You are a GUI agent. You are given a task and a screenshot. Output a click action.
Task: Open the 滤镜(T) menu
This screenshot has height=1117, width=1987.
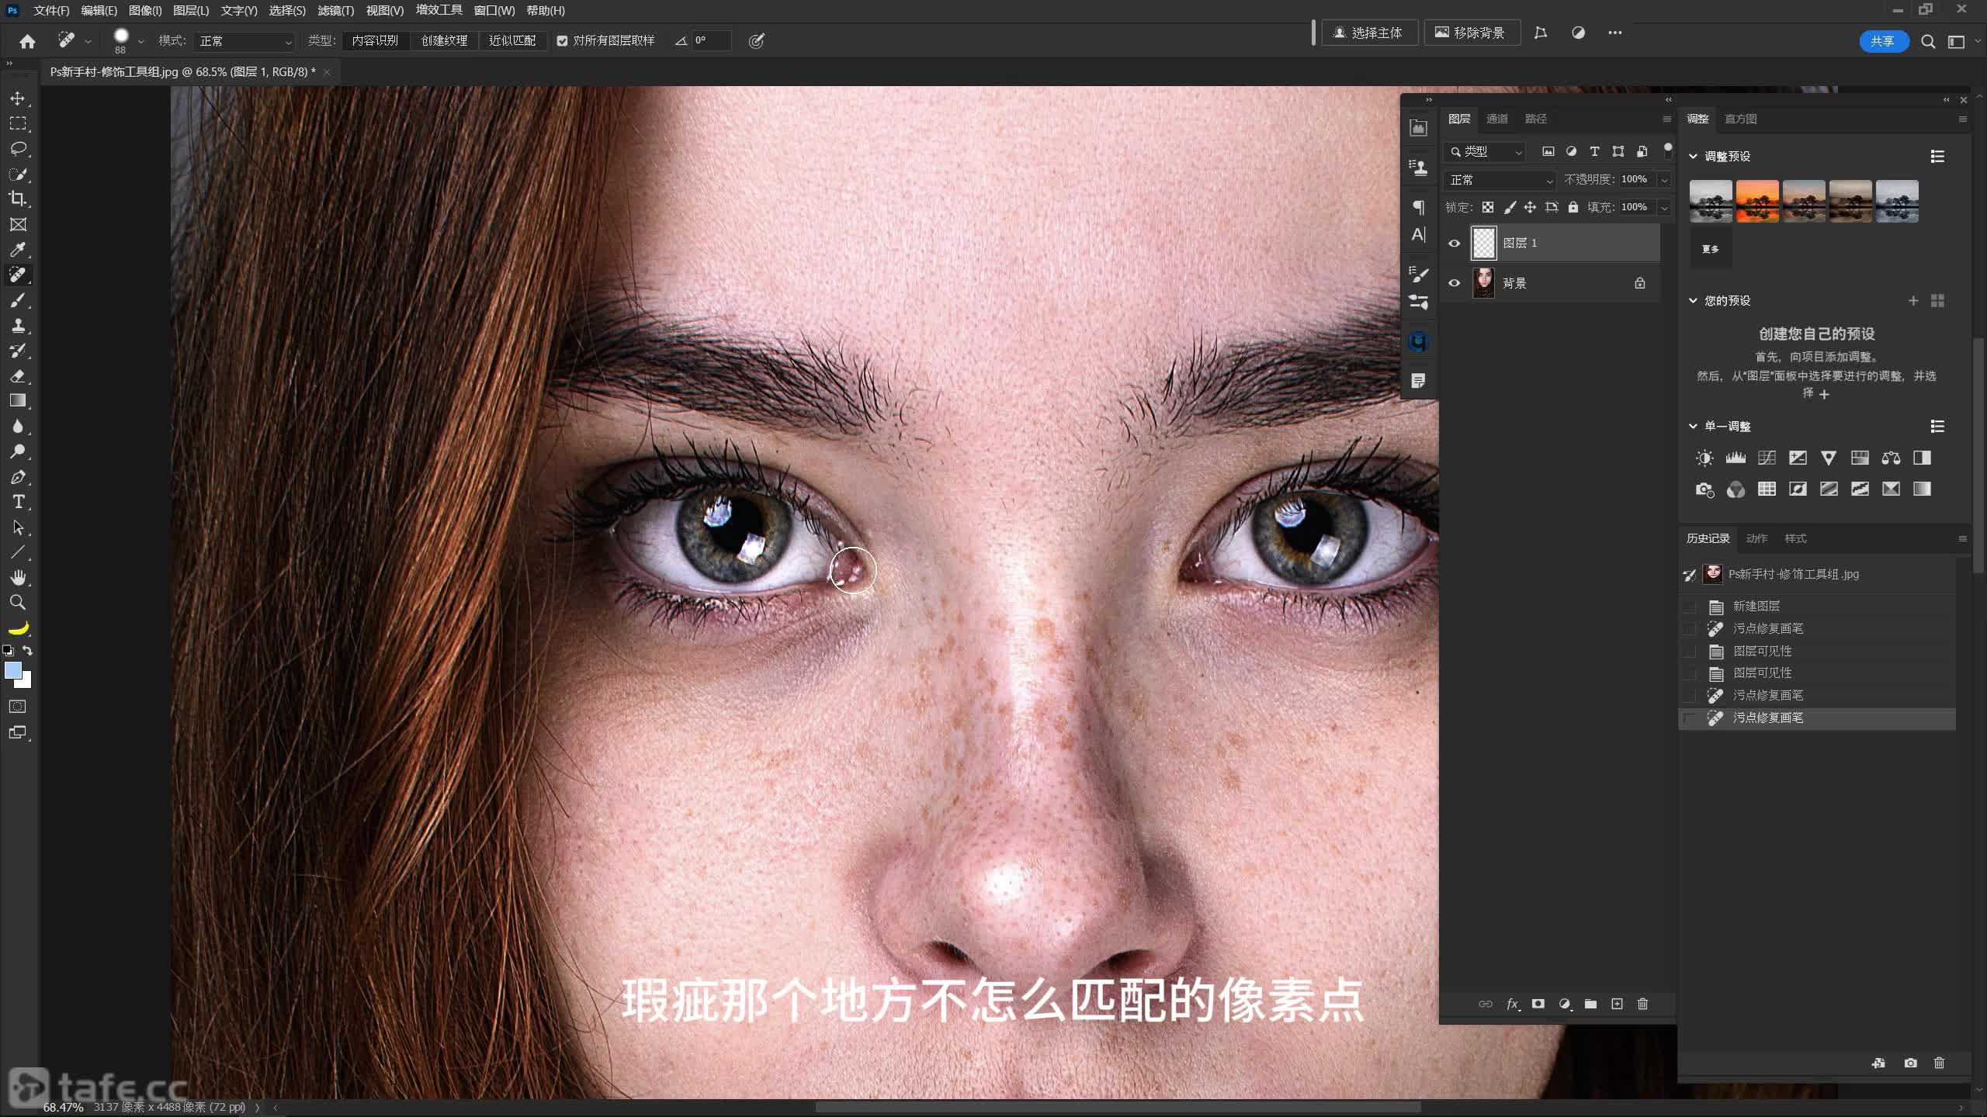pos(335,10)
